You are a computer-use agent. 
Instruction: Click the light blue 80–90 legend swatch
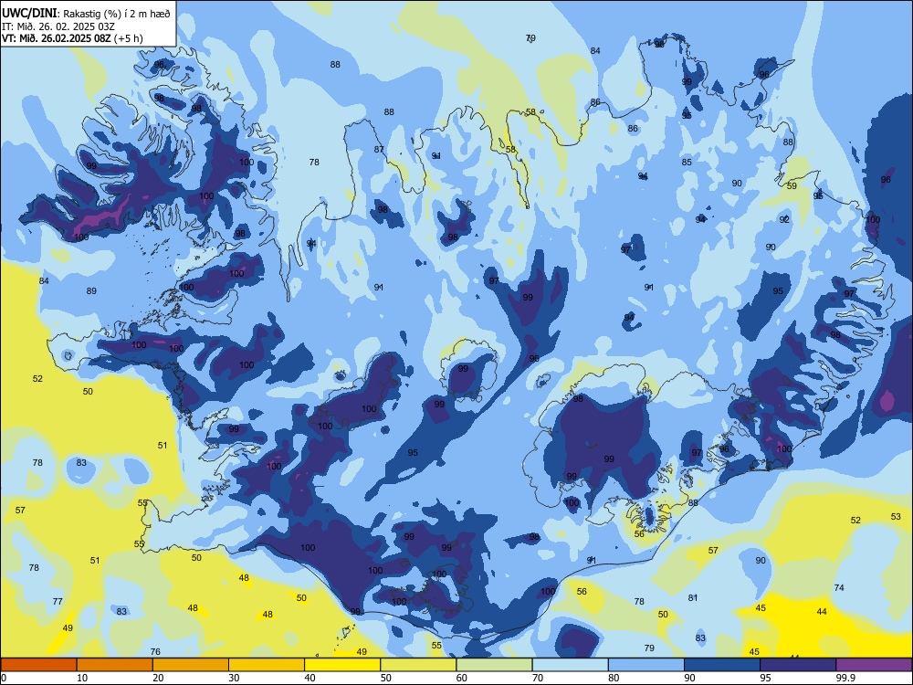tap(646, 665)
